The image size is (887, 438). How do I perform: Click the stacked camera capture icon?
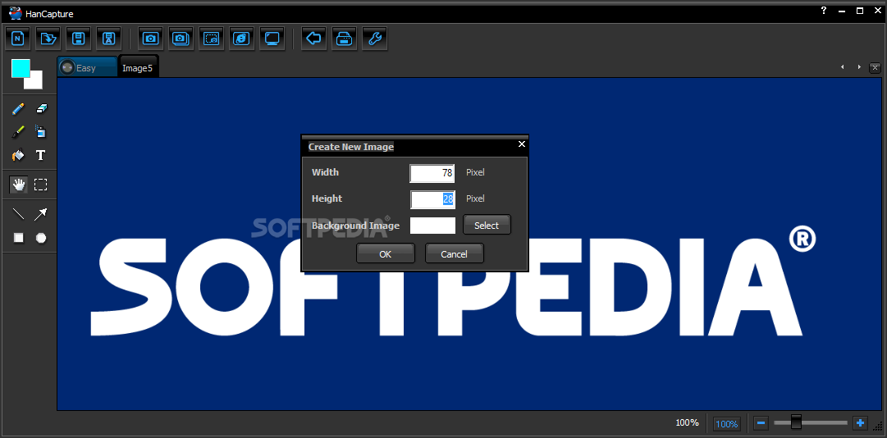(181, 39)
